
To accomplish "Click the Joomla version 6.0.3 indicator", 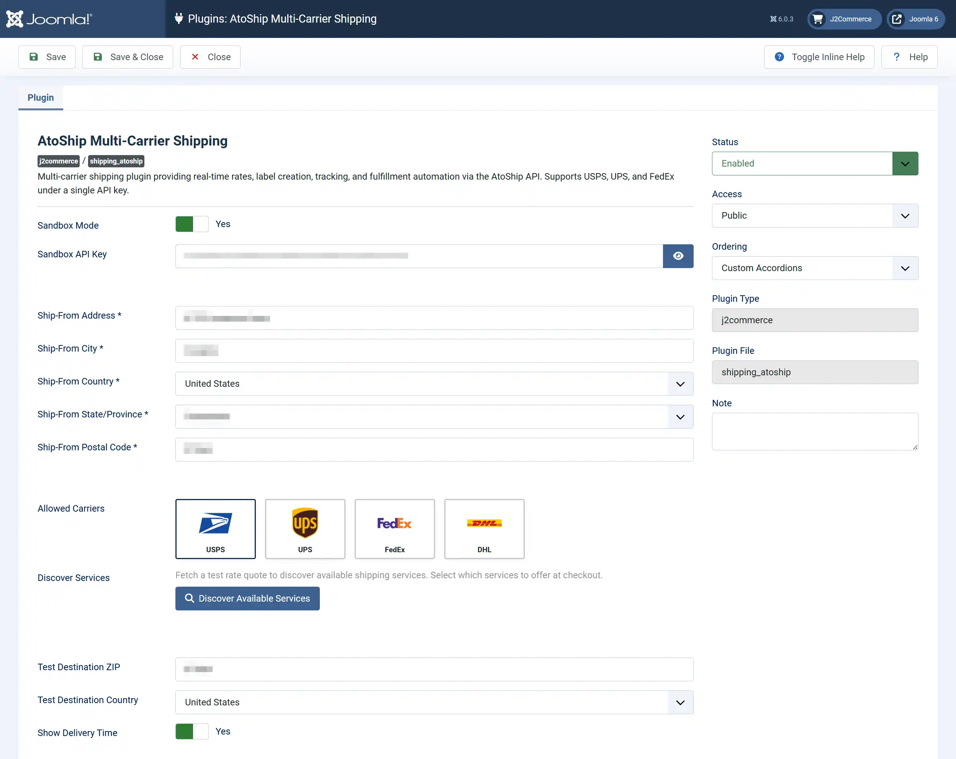I will [x=781, y=19].
